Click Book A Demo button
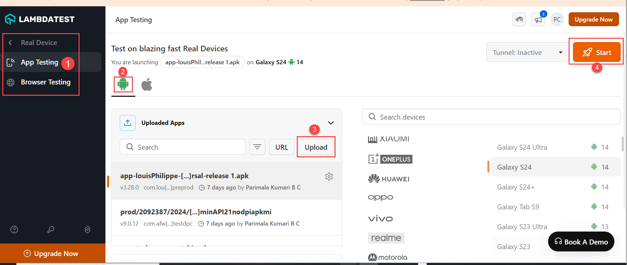 pyautogui.click(x=581, y=241)
